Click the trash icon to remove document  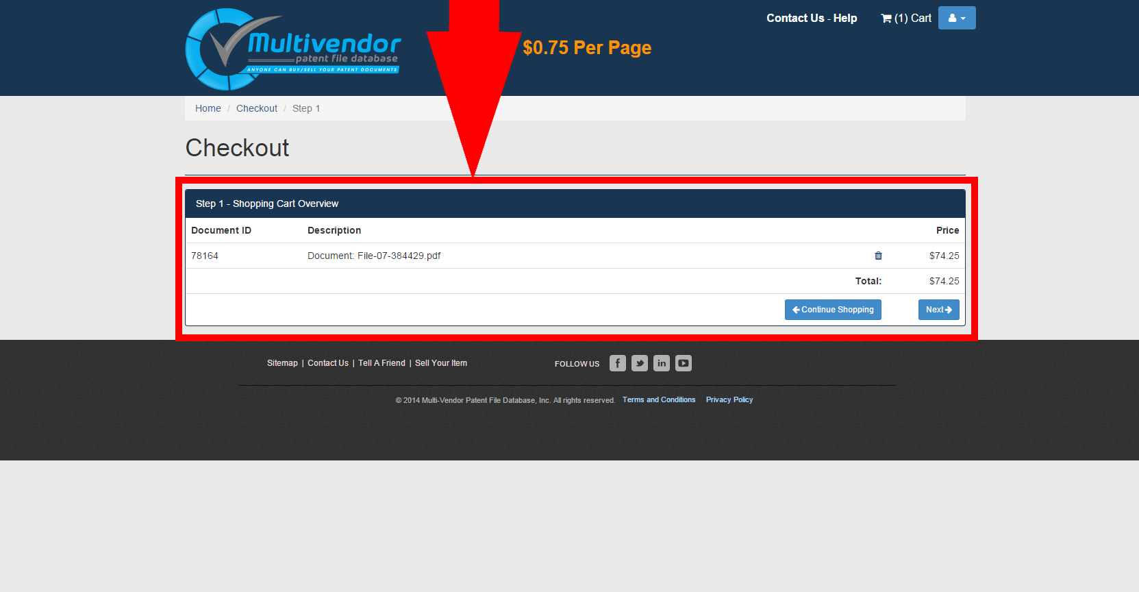(878, 256)
